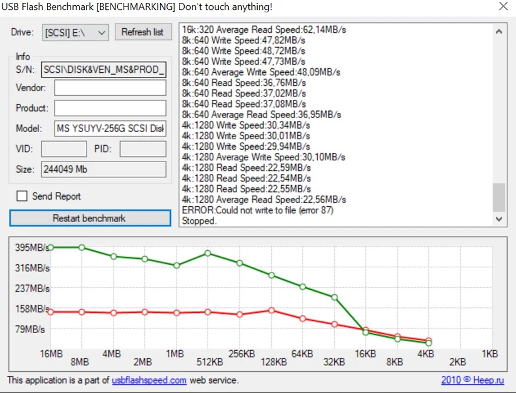Open the usbflashspeed.com link
Viewport: 516px width, 393px height.
(x=149, y=380)
